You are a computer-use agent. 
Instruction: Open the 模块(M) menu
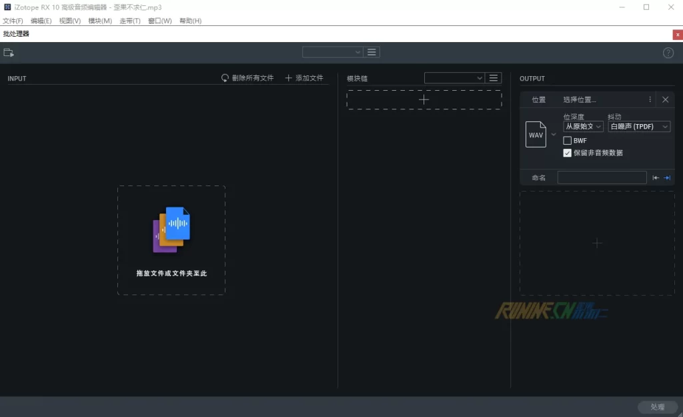(100, 21)
